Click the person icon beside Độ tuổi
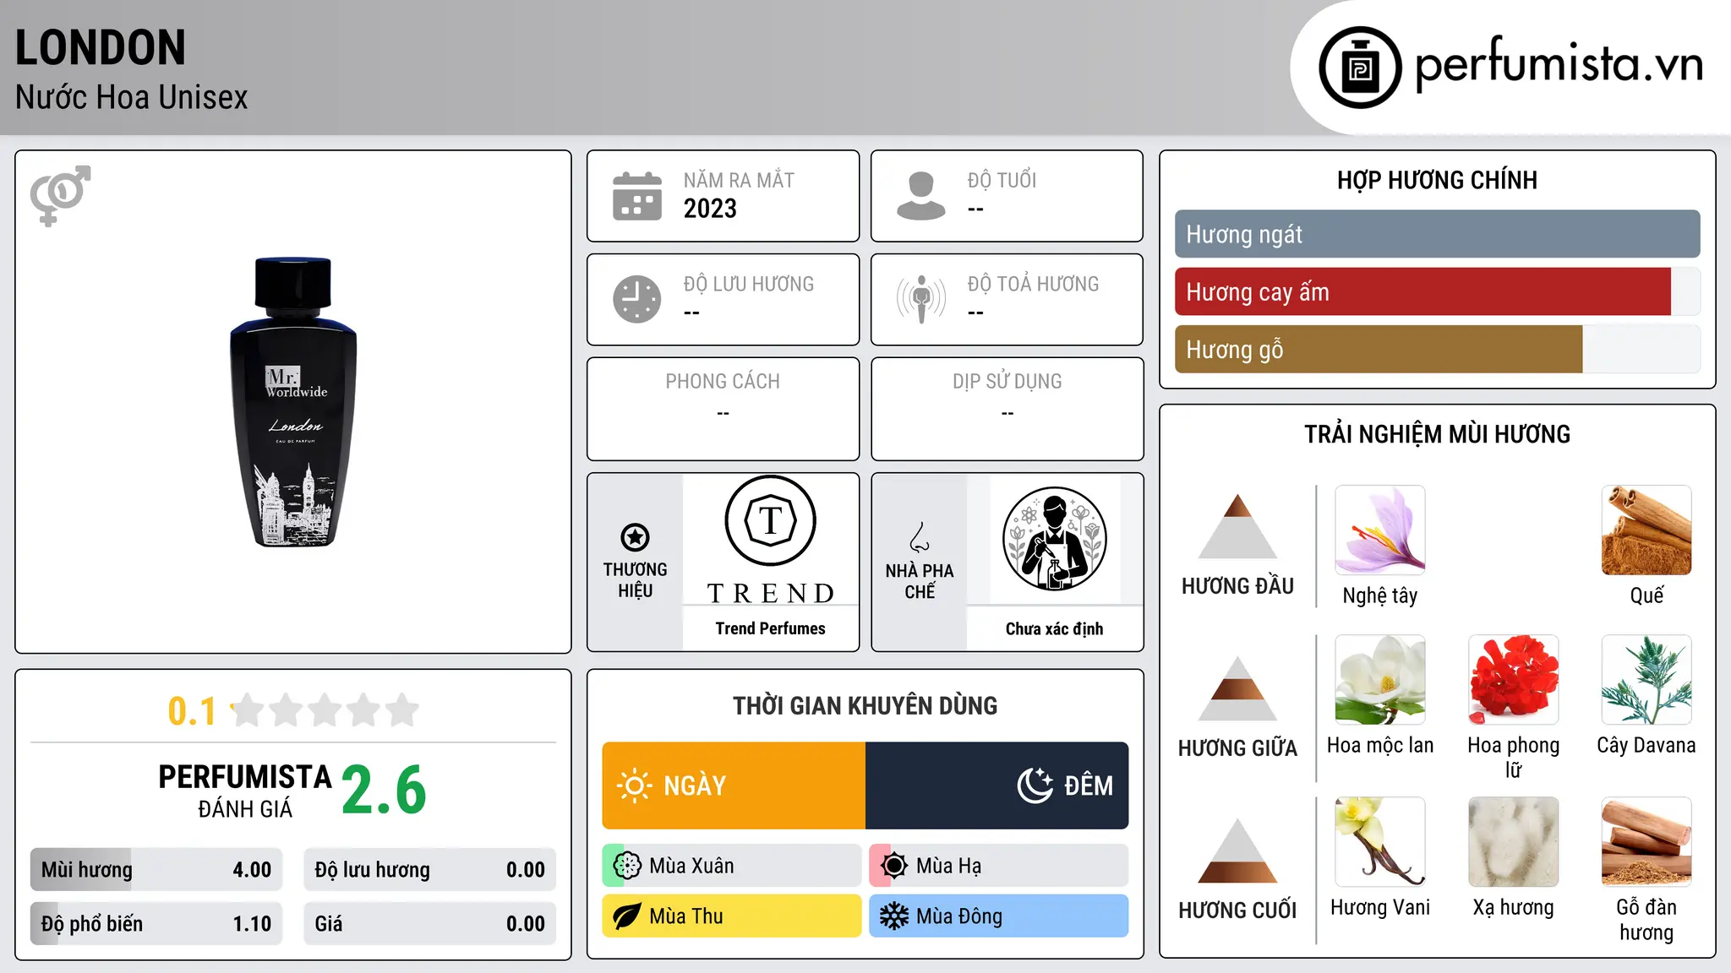The image size is (1731, 973). click(x=921, y=196)
